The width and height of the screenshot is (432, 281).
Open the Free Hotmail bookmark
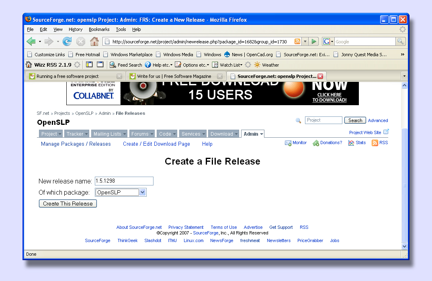pyautogui.click(x=84, y=55)
